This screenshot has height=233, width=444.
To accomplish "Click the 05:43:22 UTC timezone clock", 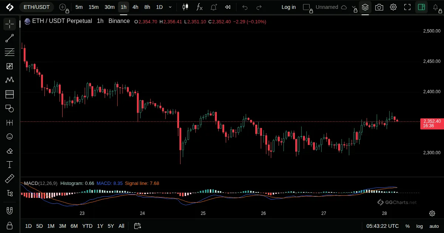I will pyautogui.click(x=383, y=226).
